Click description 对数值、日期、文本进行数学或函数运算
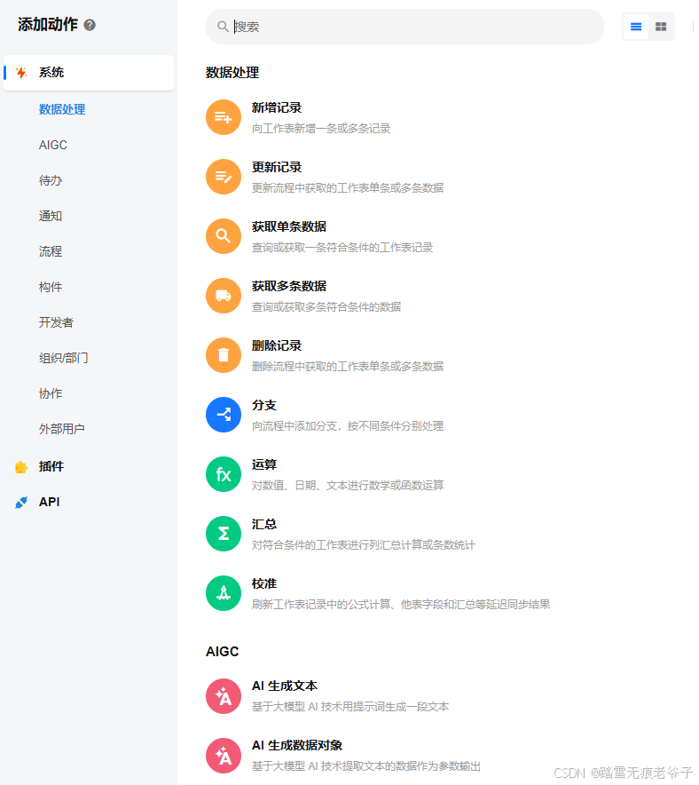 pos(348,485)
